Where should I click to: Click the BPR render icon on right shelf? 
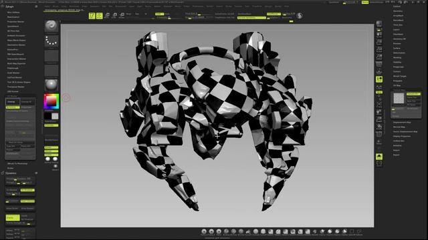[379, 24]
